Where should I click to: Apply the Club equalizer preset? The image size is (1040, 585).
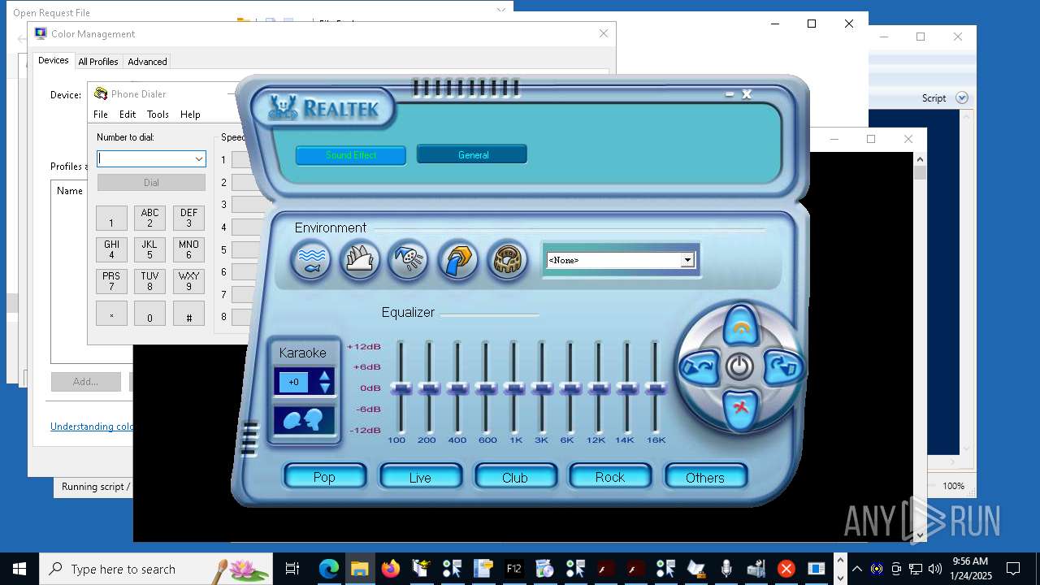click(x=515, y=477)
